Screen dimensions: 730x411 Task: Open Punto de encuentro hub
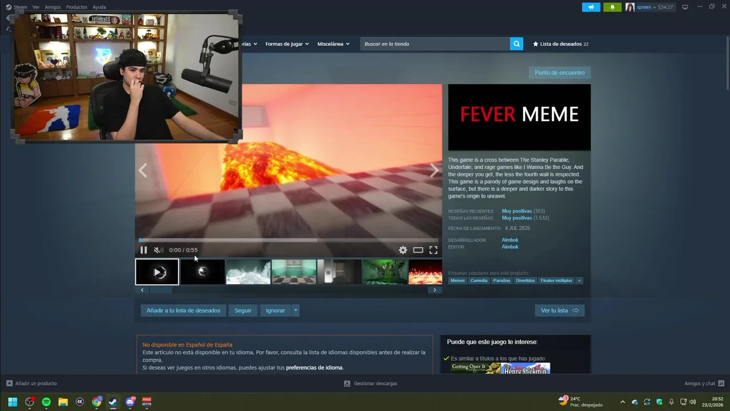tap(559, 72)
